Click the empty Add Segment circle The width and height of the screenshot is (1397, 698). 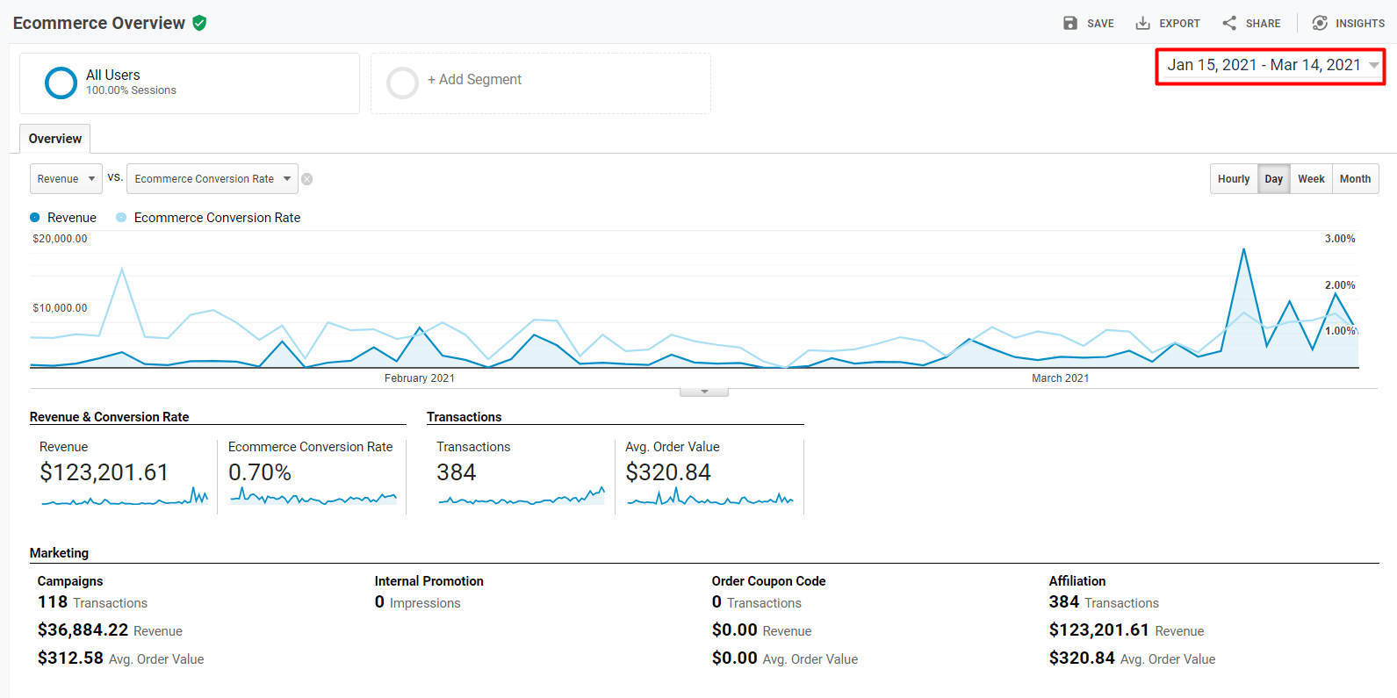[402, 83]
